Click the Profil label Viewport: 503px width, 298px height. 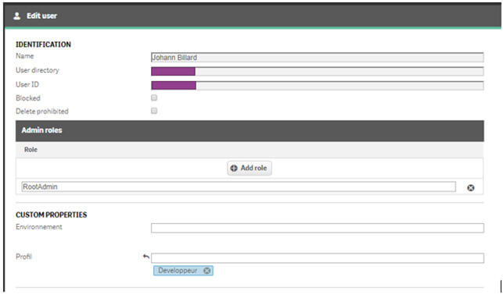23,257
